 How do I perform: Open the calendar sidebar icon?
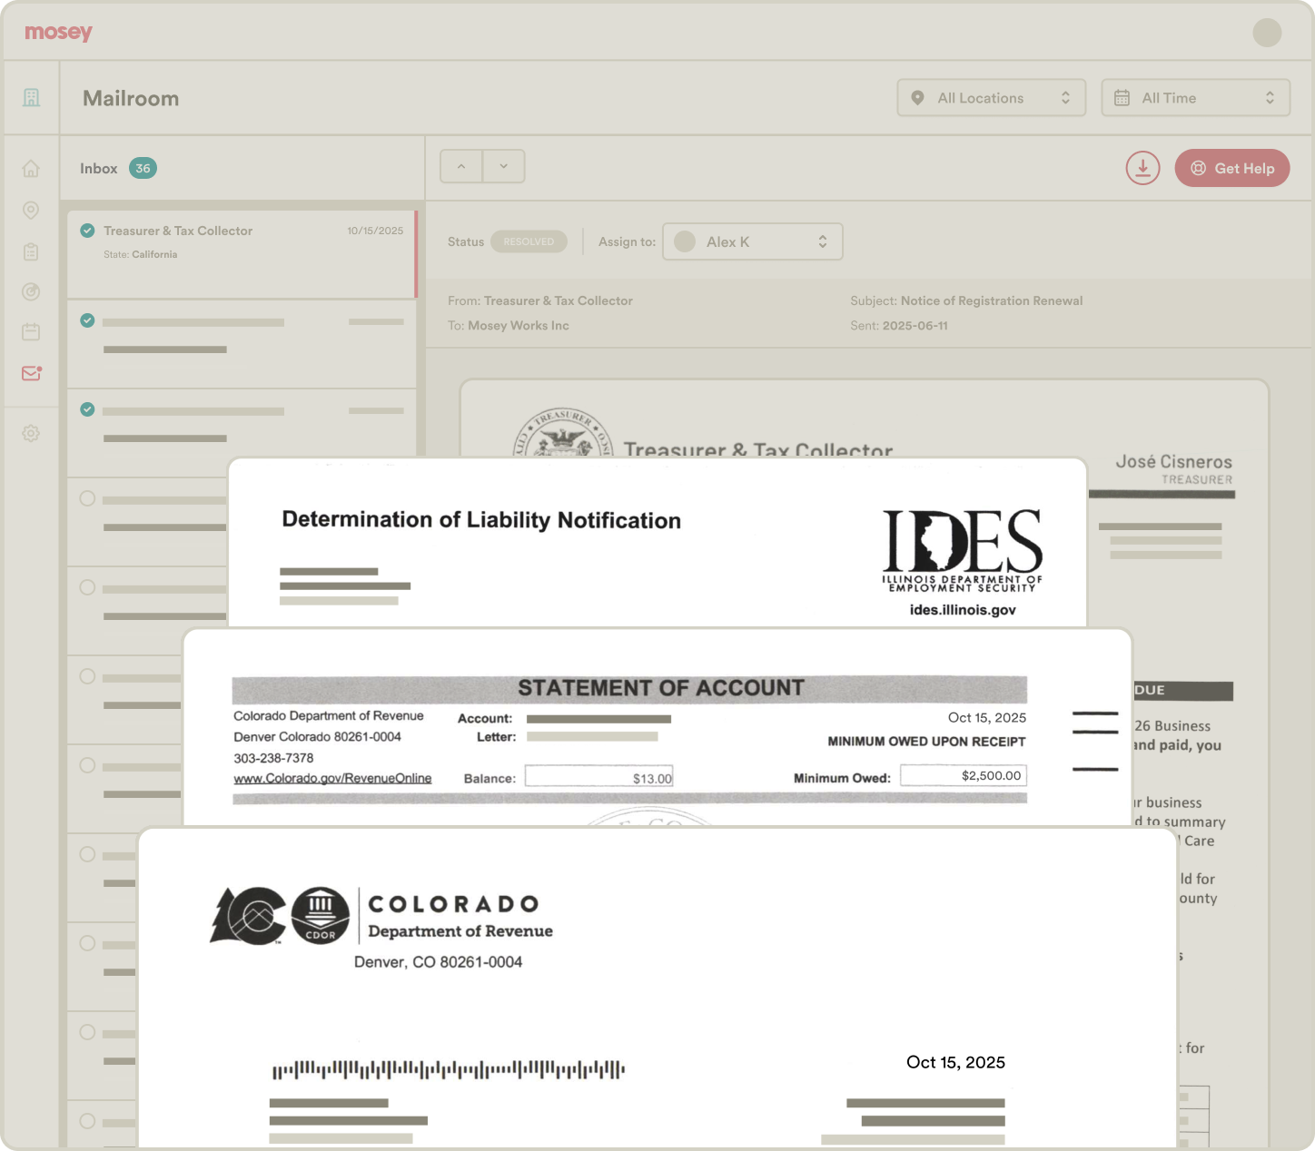(31, 331)
